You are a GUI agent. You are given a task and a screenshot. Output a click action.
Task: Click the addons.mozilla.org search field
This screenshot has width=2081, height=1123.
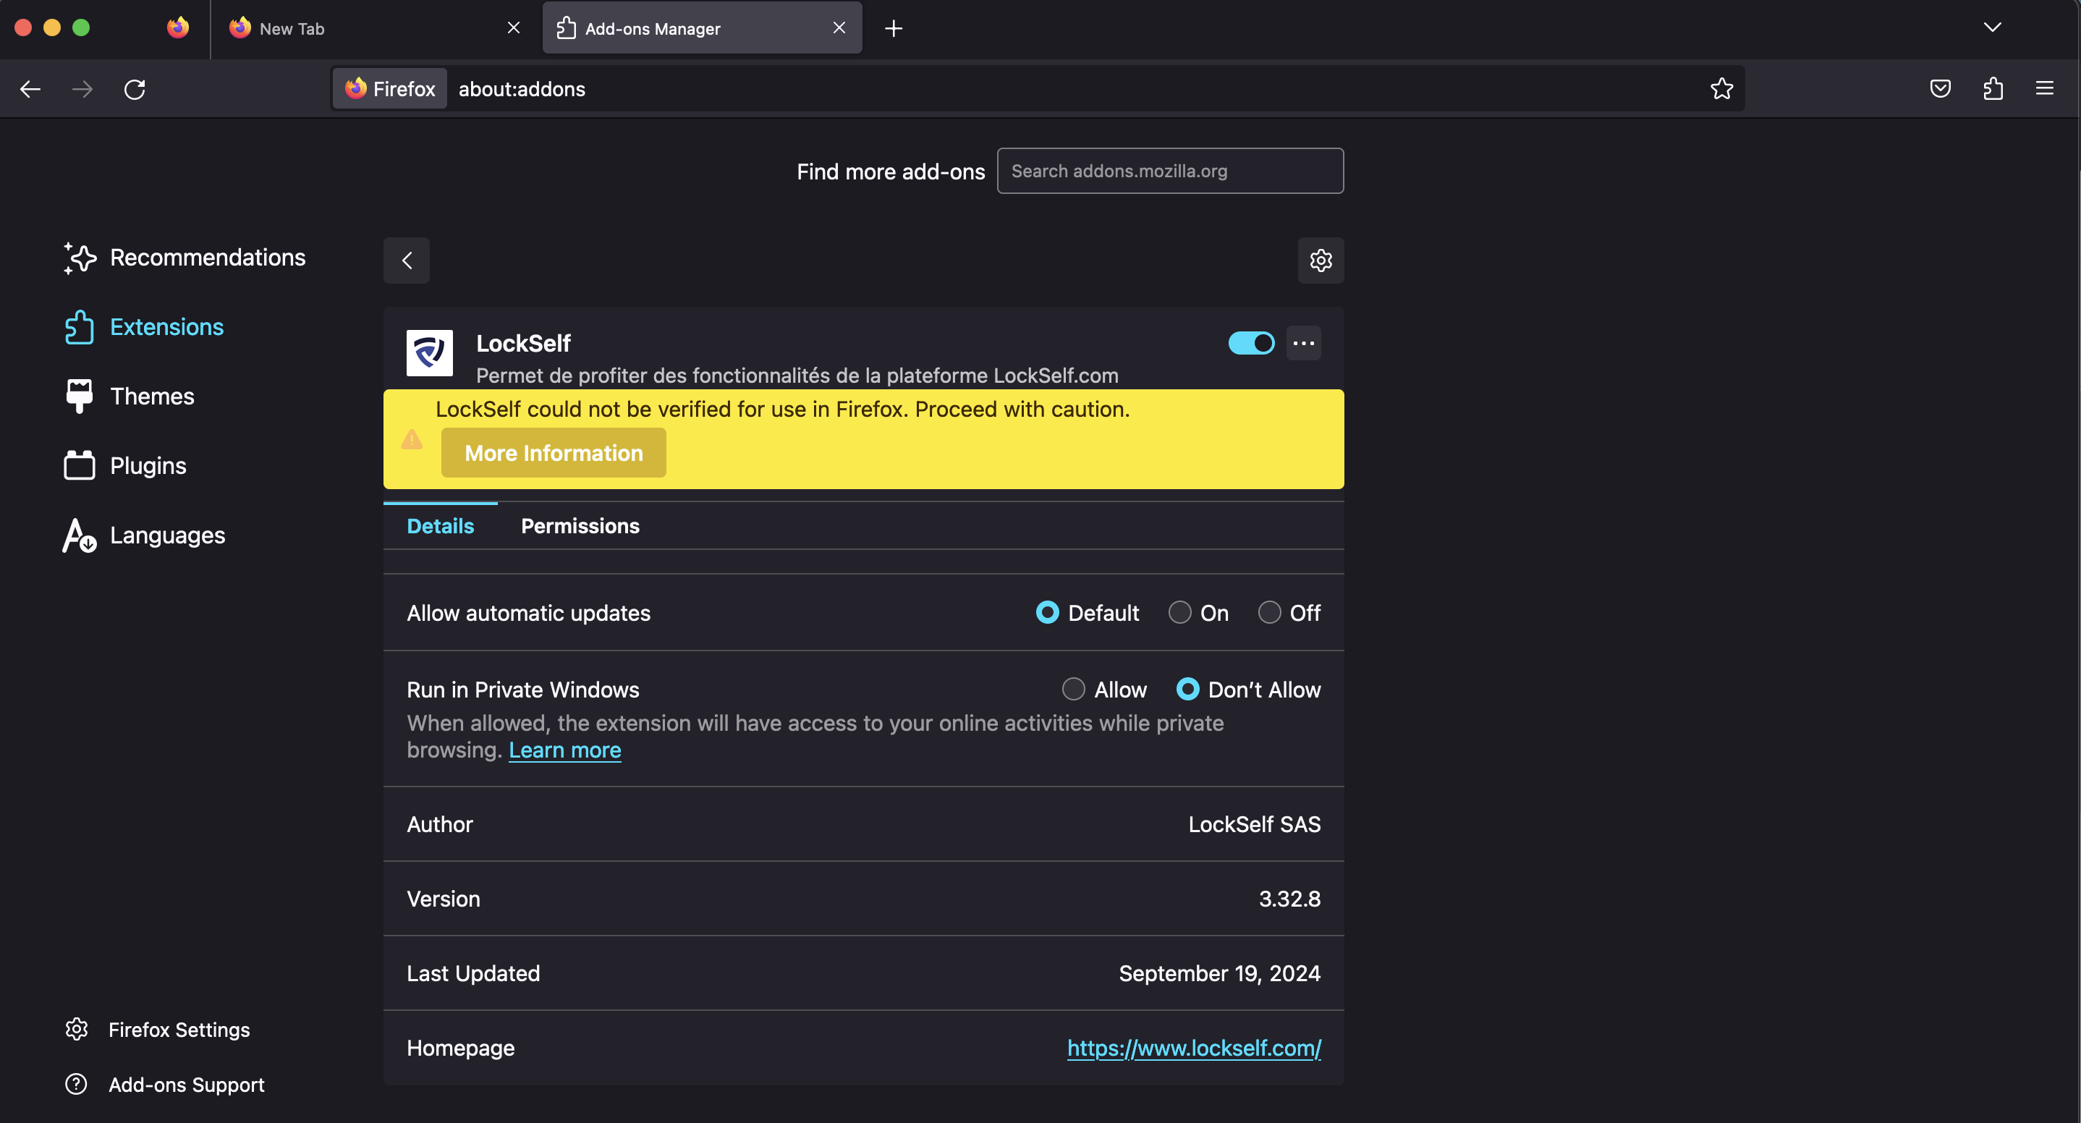coord(1170,171)
